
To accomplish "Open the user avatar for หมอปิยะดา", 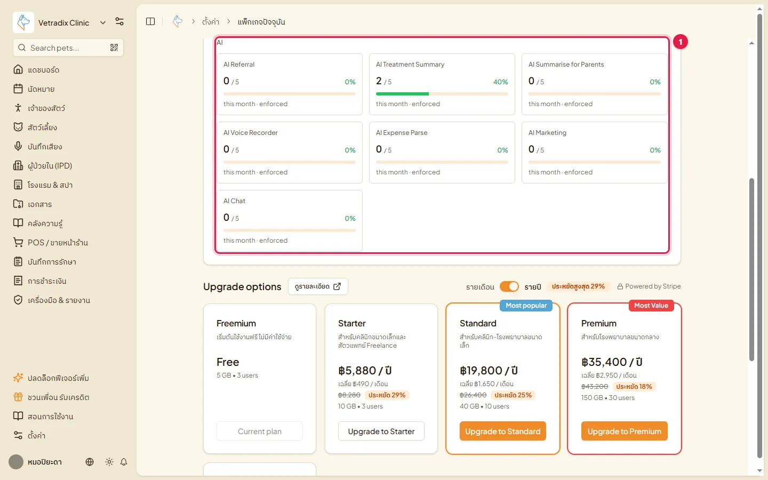I will tap(16, 462).
